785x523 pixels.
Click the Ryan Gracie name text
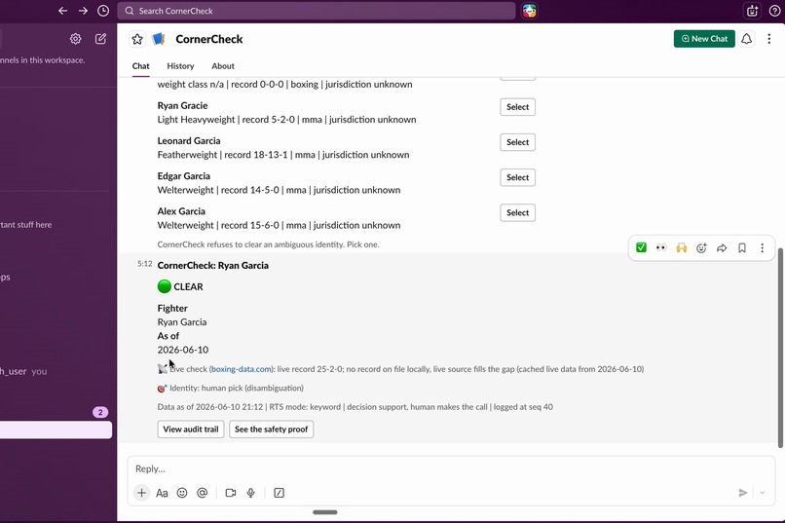(x=182, y=105)
